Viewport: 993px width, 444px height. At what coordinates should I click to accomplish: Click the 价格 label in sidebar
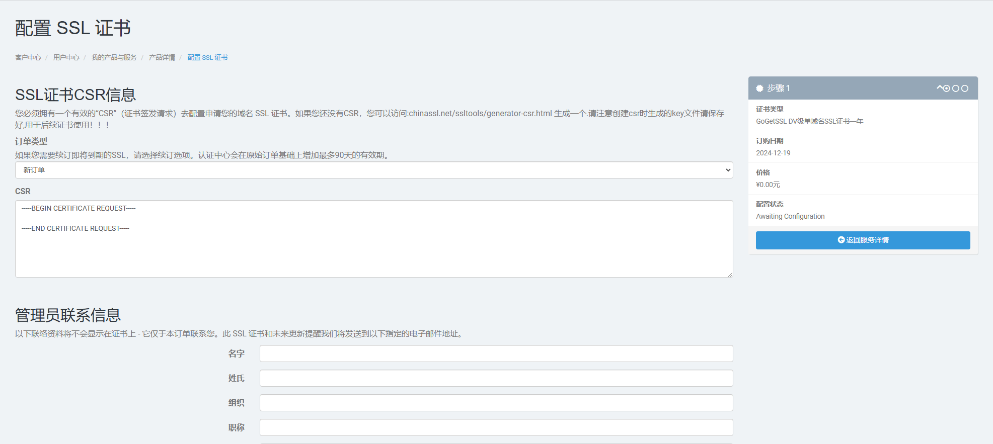[763, 172]
